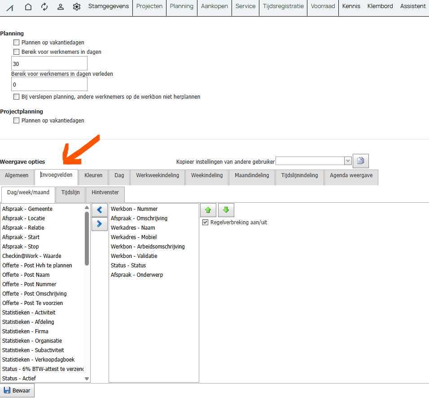Click the available fields list scrollbar thumb
The image size is (429, 401).
pyautogui.click(x=87, y=239)
